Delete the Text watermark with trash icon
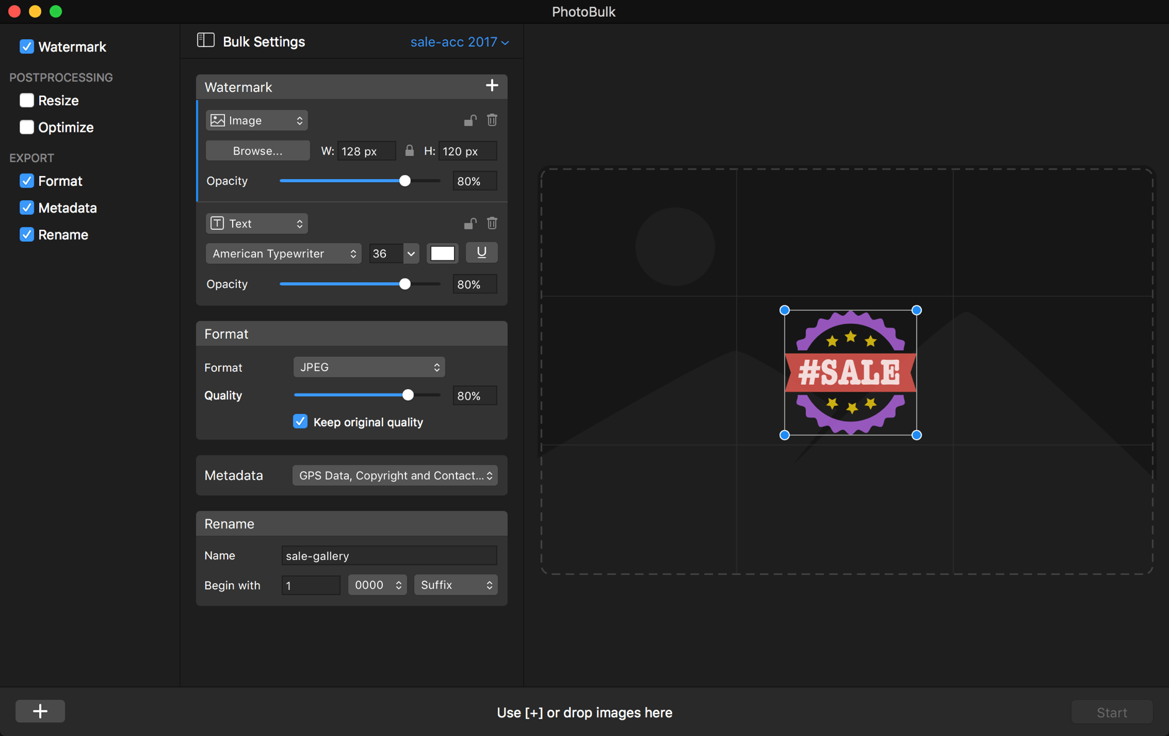 tap(492, 223)
